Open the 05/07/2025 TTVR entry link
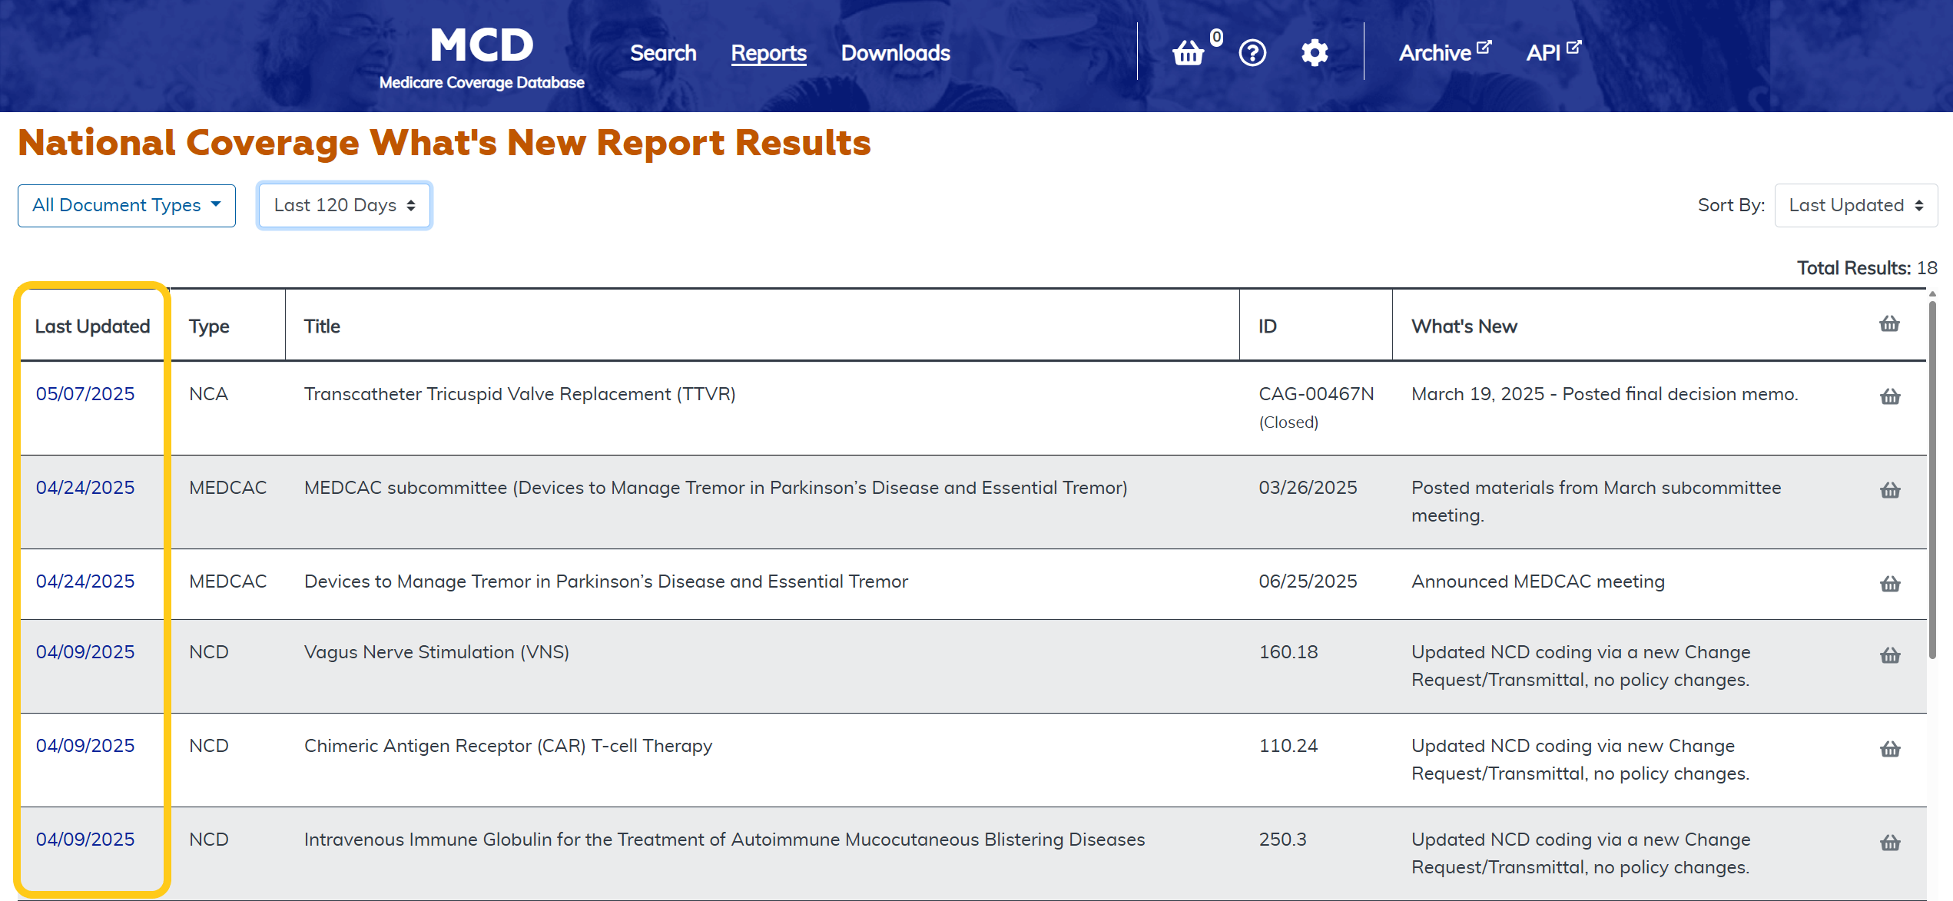1953x901 pixels. (x=85, y=394)
